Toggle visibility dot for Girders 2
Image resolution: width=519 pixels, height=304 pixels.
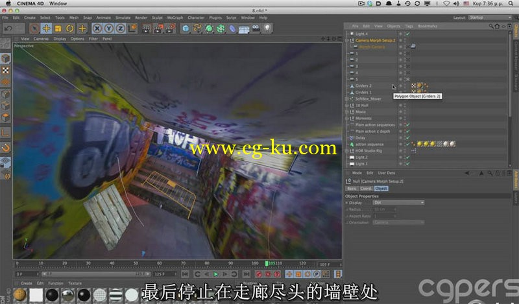tap(400, 86)
